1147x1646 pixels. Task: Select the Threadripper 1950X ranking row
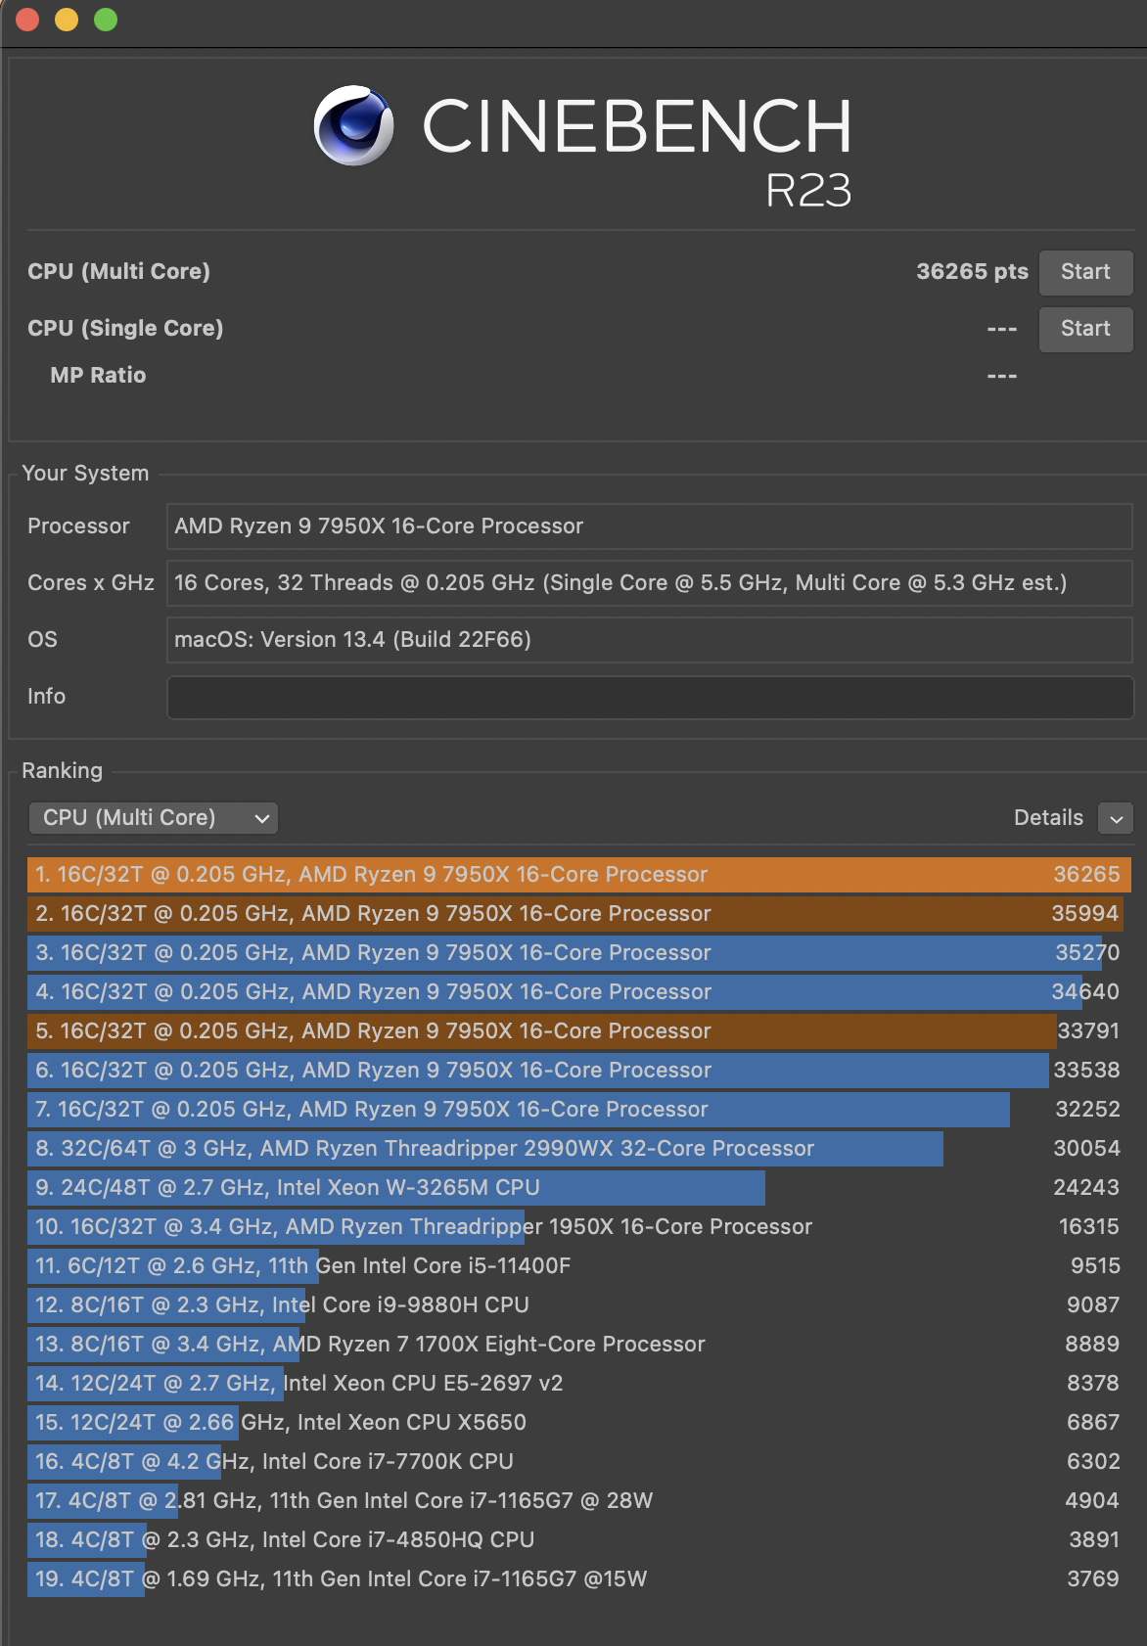[579, 1227]
